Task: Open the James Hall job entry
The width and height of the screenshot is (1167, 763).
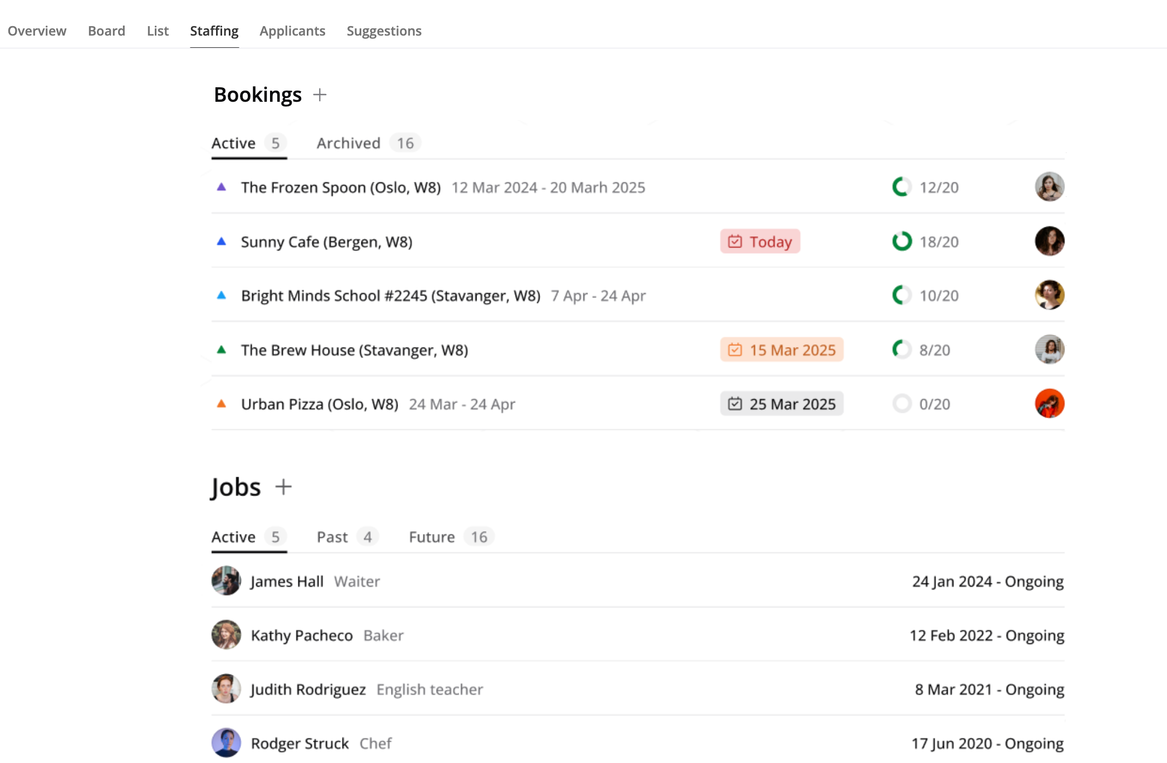Action: click(x=287, y=581)
